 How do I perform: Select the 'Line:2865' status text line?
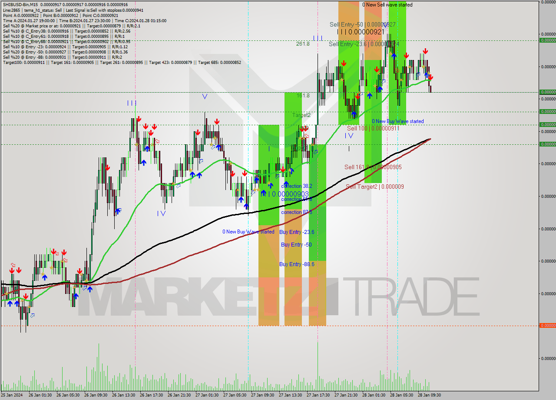pyautogui.click(x=73, y=10)
